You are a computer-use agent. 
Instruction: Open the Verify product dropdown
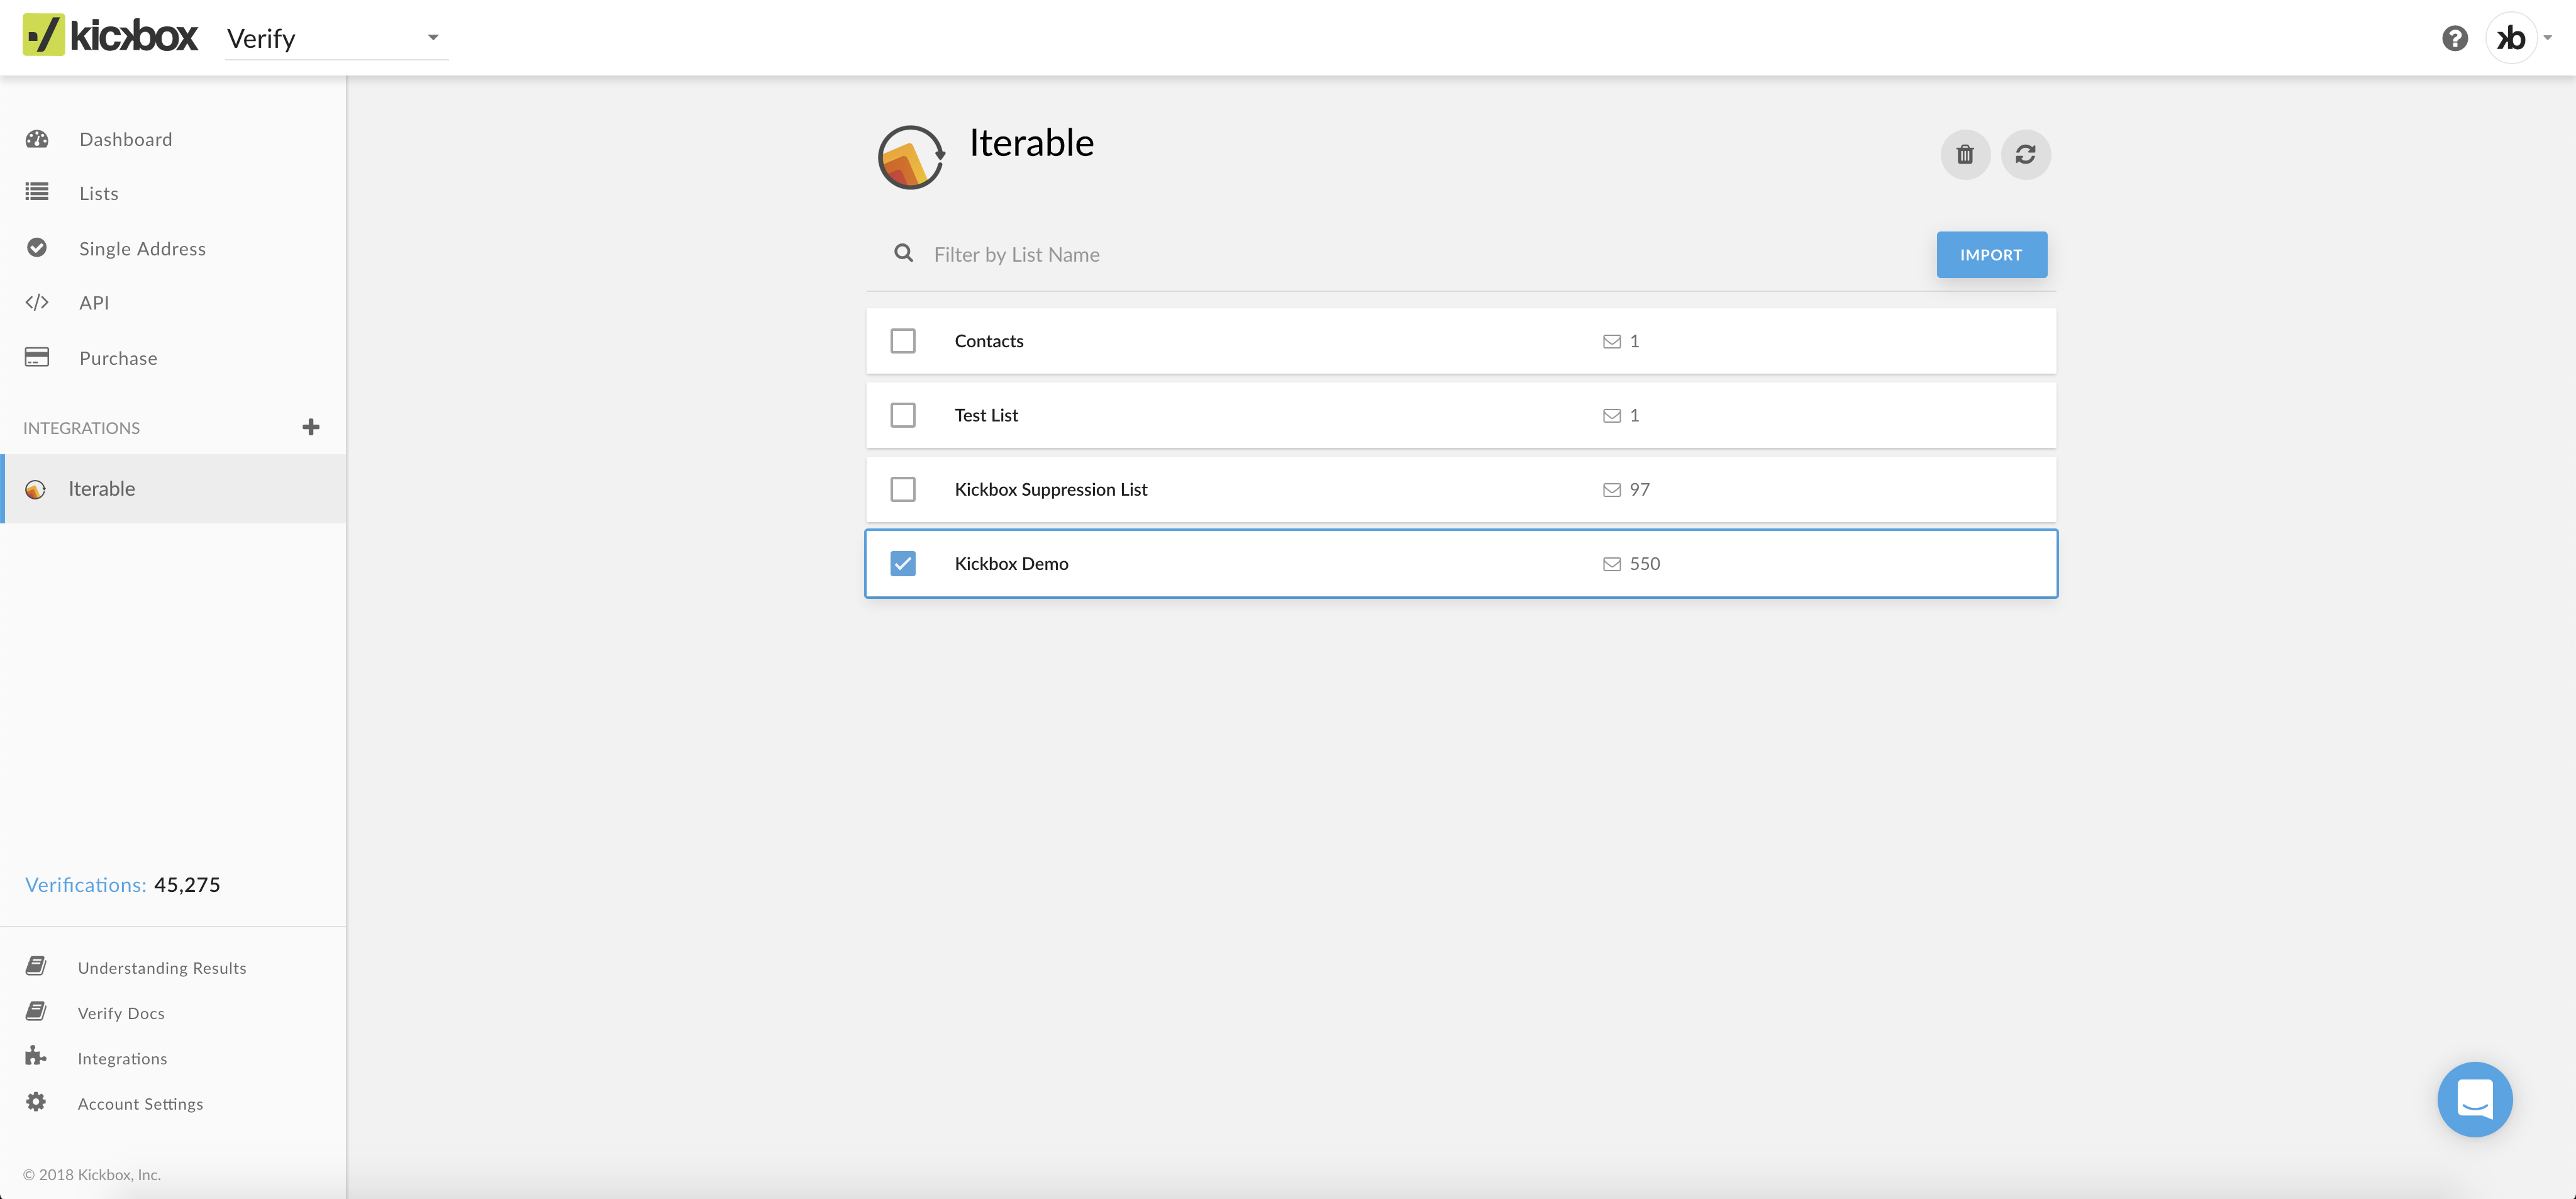[336, 38]
